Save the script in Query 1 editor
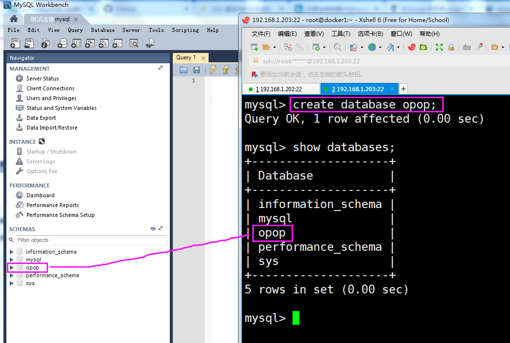The height and width of the screenshot is (343, 510). pos(196,70)
